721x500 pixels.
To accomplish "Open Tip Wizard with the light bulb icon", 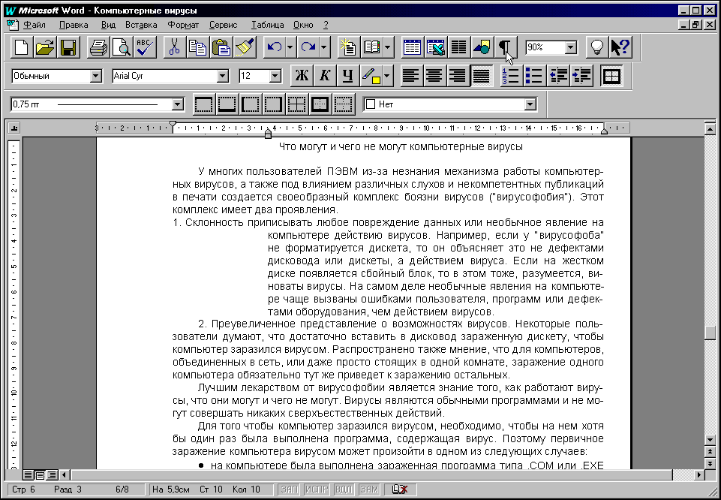I will (597, 47).
